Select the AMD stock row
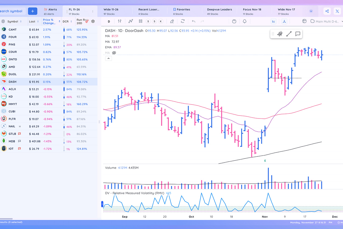Image resolution: width=343 pixels, height=229 pixels. click(49, 67)
